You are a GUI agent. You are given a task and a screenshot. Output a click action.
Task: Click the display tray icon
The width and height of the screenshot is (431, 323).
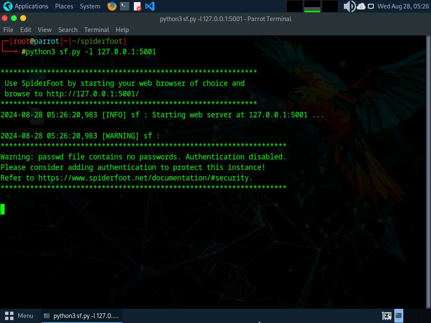point(371,6)
